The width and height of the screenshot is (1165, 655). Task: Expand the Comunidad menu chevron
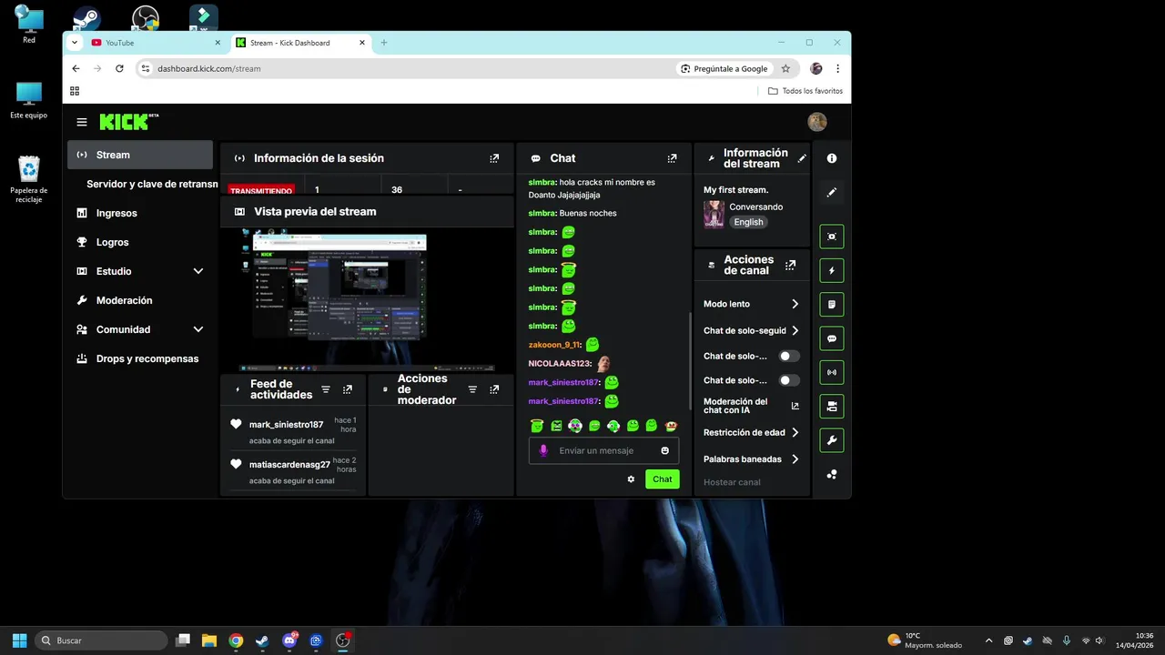pyautogui.click(x=198, y=329)
